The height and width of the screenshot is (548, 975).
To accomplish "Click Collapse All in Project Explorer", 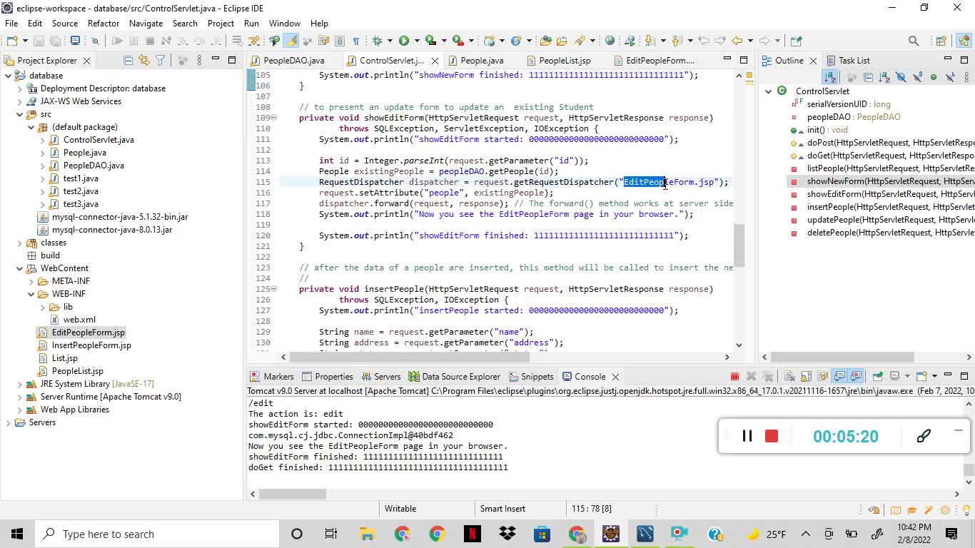I will (128, 61).
